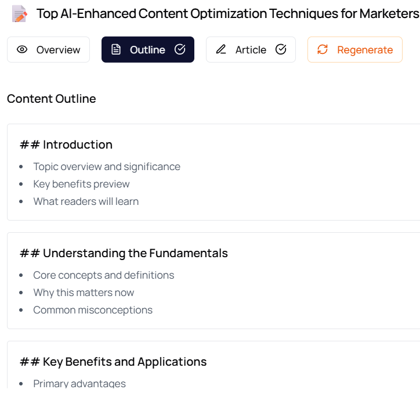420x393 pixels.
Task: Select the page title about AI-Enhanced Content Optimization
Action: (x=228, y=14)
